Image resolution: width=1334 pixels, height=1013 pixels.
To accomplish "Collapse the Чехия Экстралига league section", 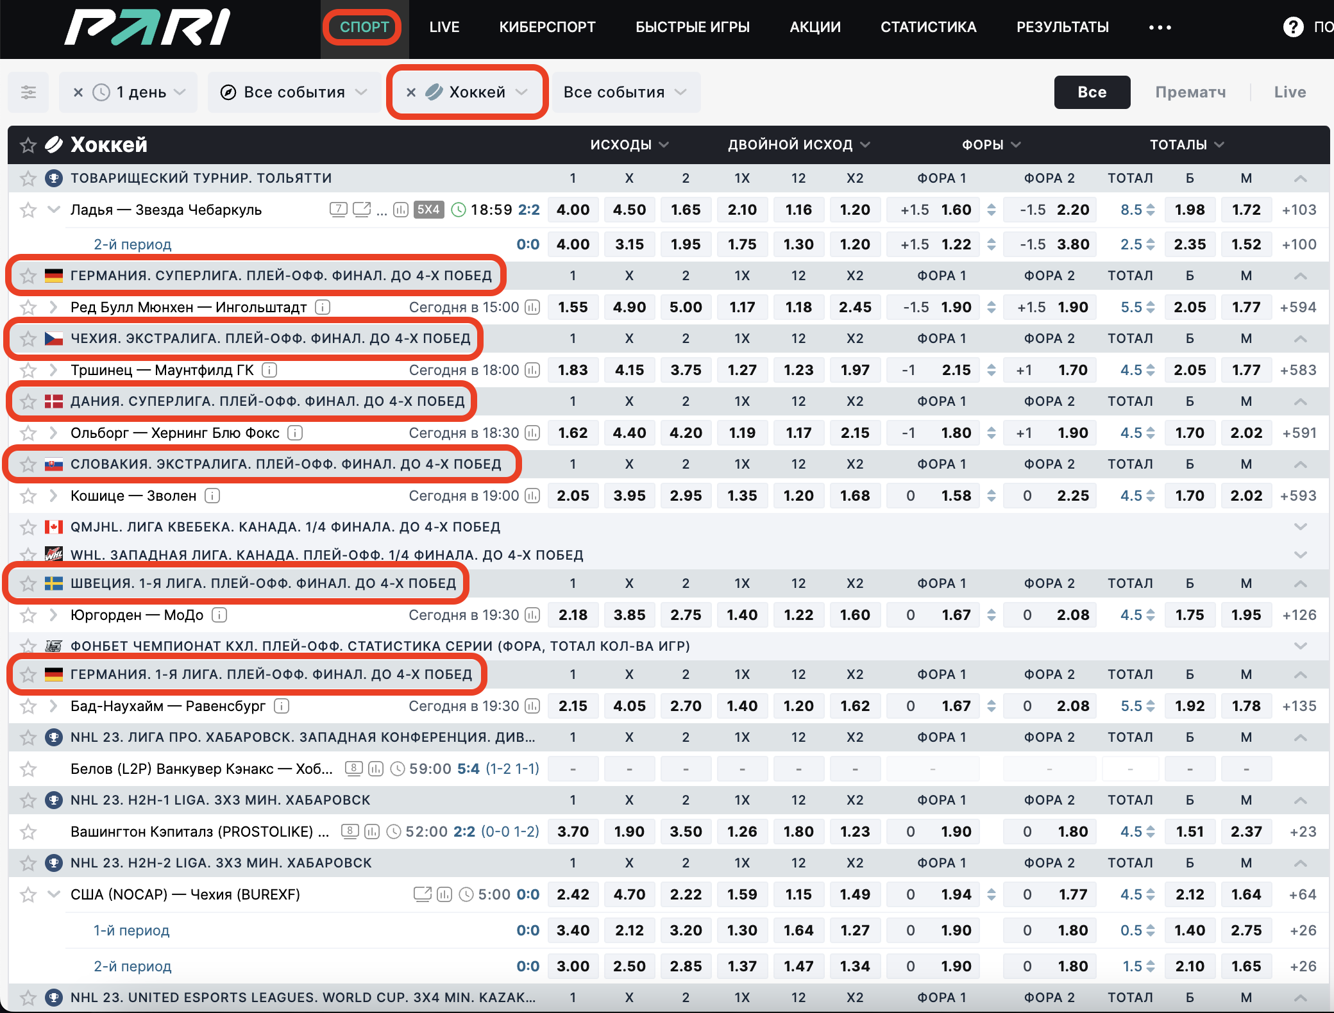I will point(1300,339).
